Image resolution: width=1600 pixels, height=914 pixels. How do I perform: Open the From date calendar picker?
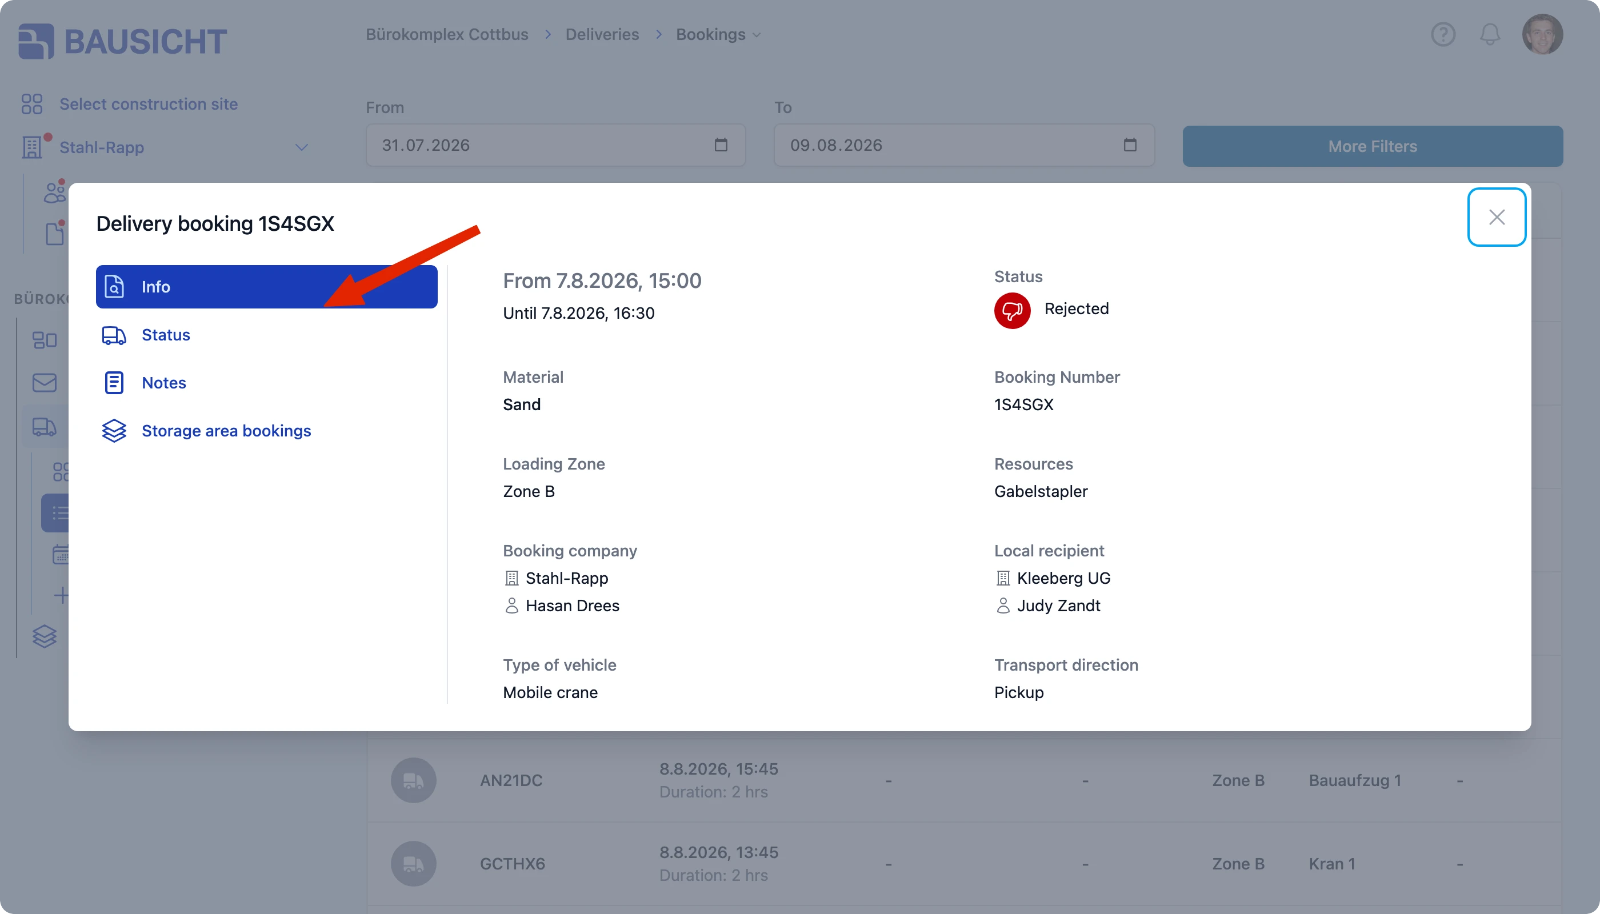(721, 146)
